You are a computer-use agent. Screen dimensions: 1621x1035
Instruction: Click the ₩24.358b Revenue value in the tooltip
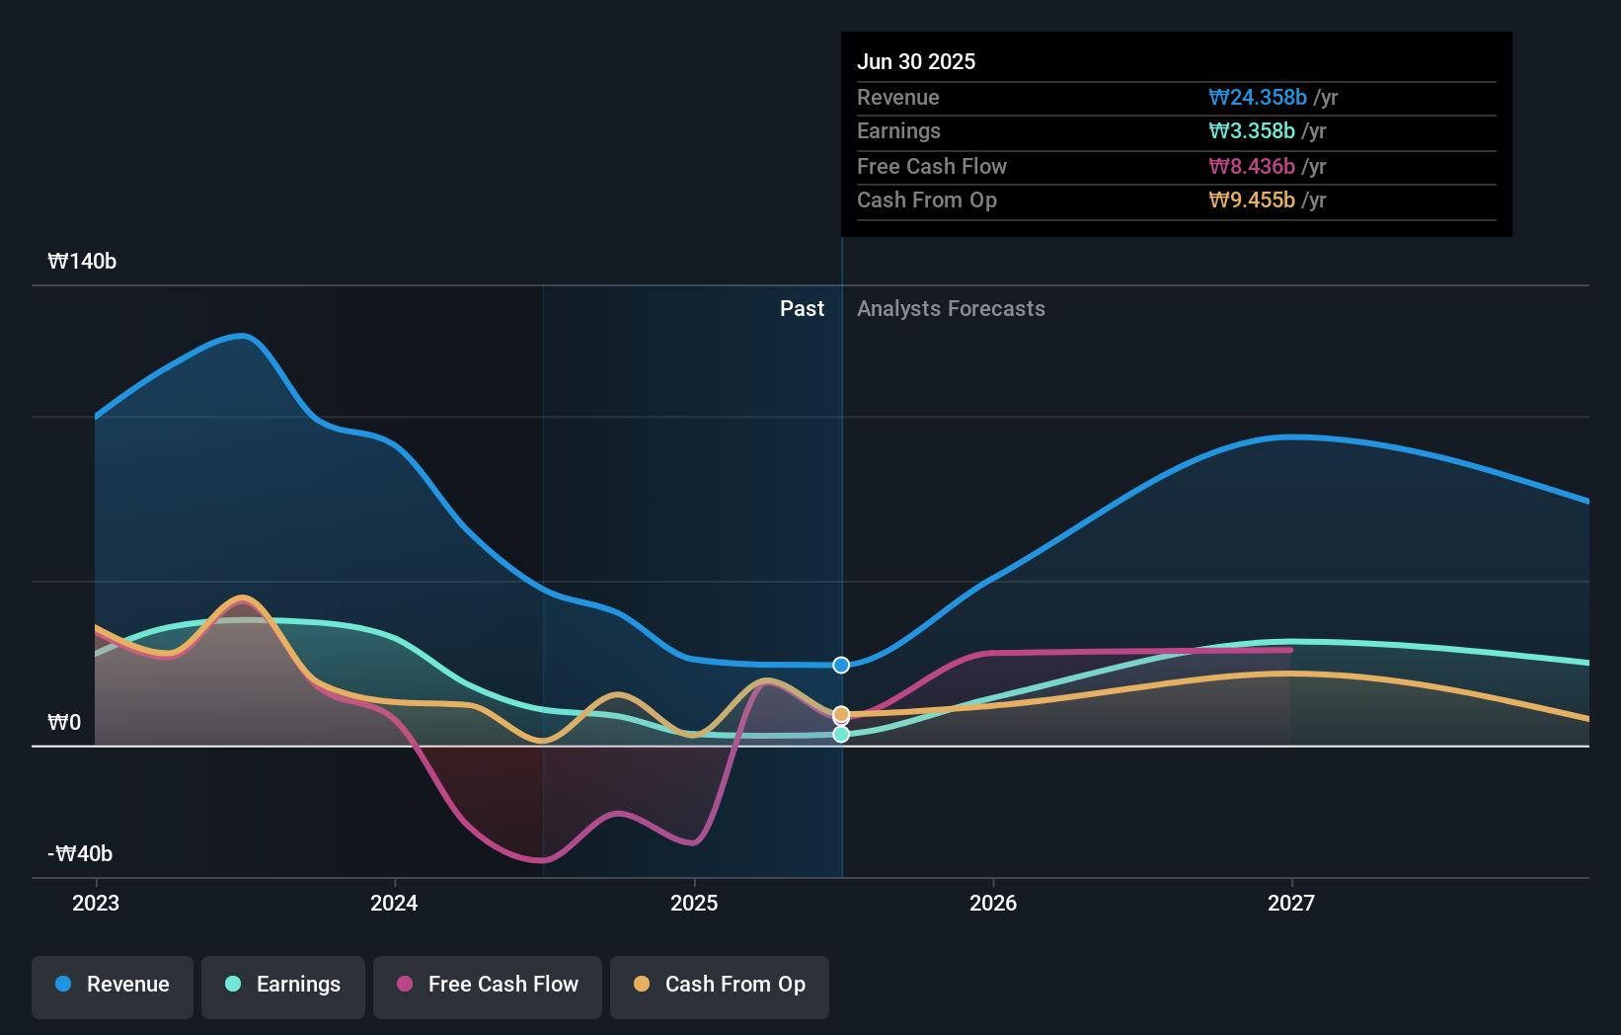1261,97
